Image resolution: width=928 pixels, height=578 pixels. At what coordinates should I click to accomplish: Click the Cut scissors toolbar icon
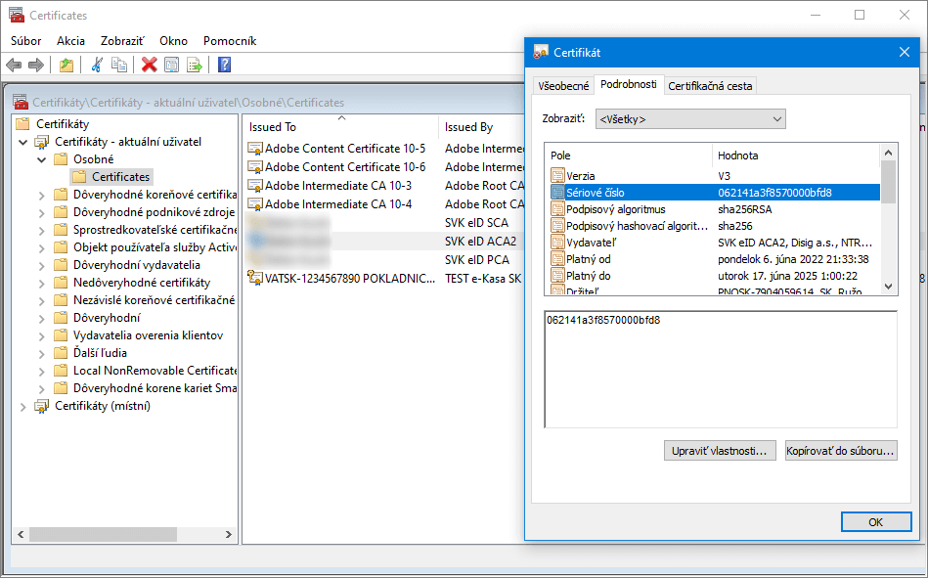click(96, 65)
